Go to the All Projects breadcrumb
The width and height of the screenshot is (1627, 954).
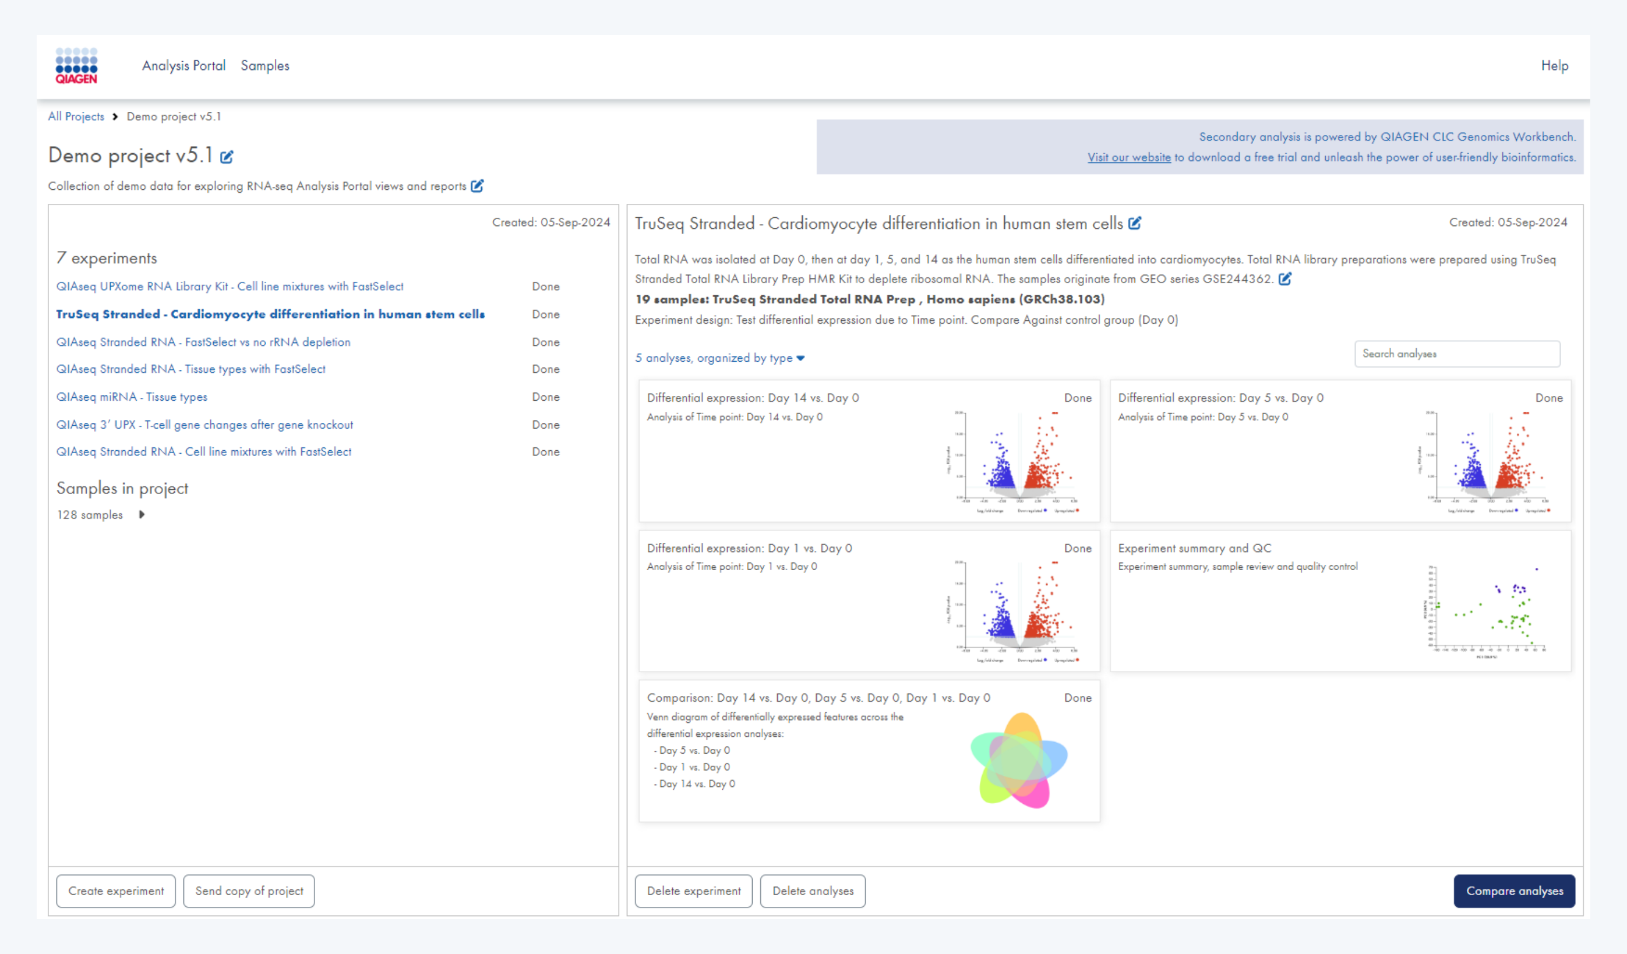(76, 116)
